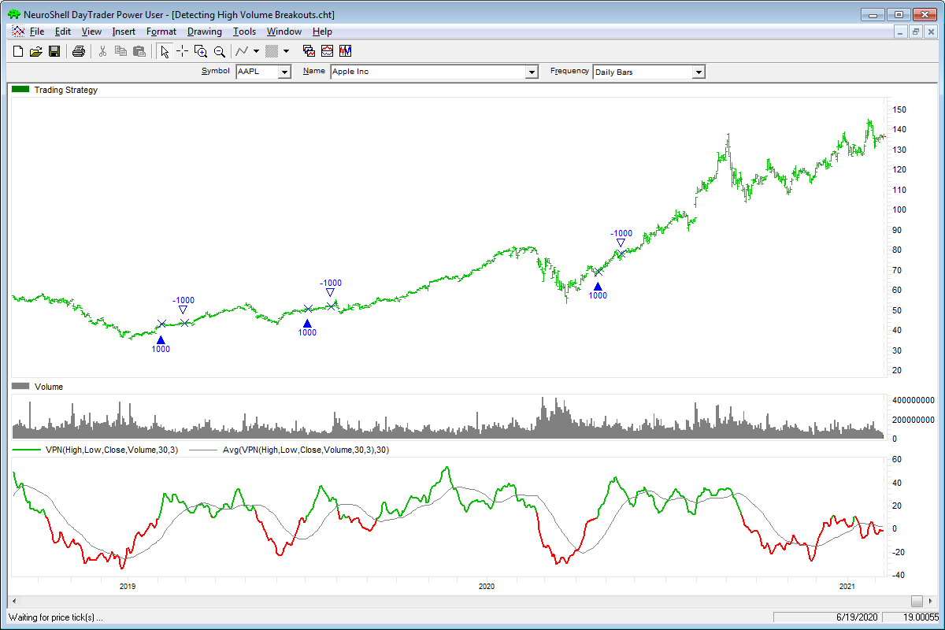Screen dimensions: 945x630
Task: Click the line drawing tool icon
Action: tap(243, 51)
